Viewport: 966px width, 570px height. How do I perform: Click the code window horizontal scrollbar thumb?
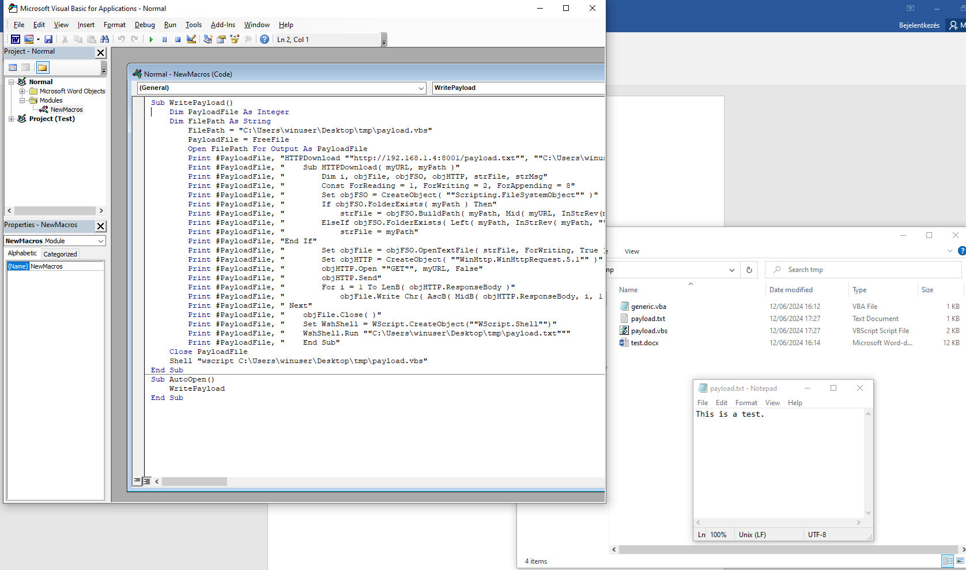coord(194,481)
